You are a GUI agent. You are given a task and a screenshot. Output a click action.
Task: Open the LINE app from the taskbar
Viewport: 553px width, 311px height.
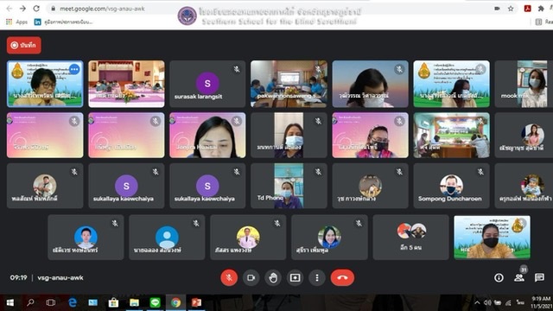[x=155, y=302]
